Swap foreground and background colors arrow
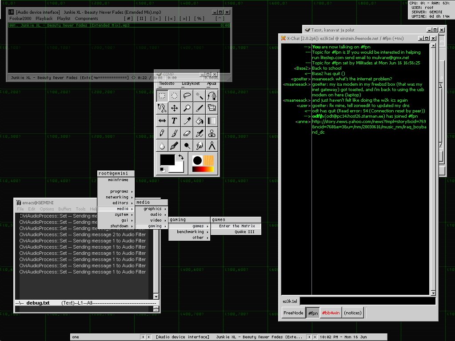 [x=181, y=157]
